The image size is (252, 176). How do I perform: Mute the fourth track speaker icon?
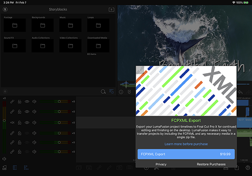coord(34,133)
